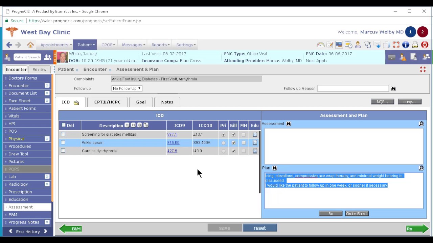Image resolution: width=433 pixels, height=243 pixels.
Task: Click the padlock lock screen icon
Action: tap(415, 45)
